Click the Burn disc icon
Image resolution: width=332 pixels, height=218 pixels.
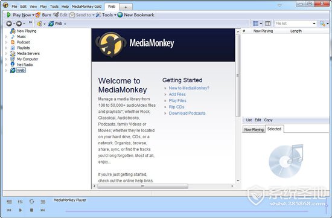[38, 15]
